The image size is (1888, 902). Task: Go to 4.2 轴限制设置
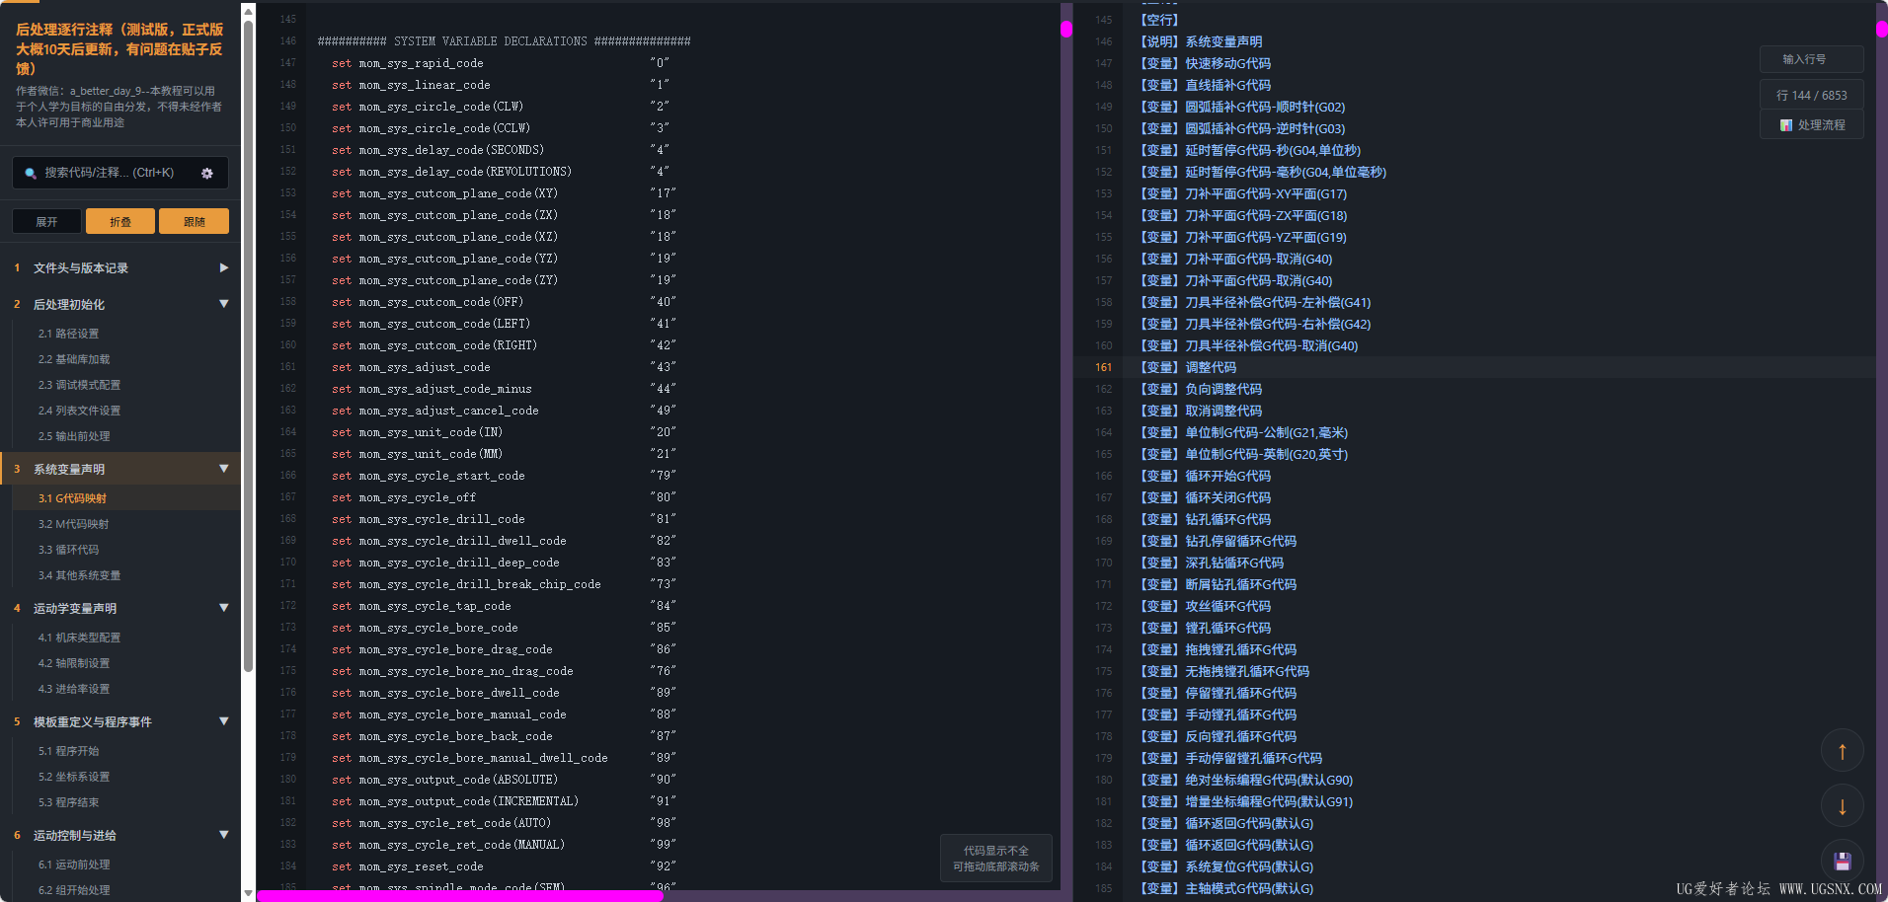coord(74,663)
